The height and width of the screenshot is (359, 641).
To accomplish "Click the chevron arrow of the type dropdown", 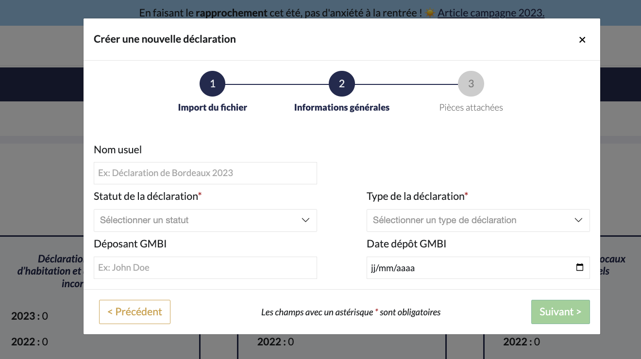I will click(578, 220).
